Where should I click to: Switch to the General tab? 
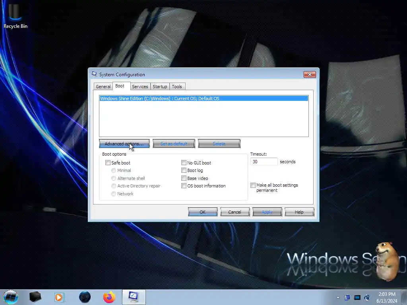103,87
